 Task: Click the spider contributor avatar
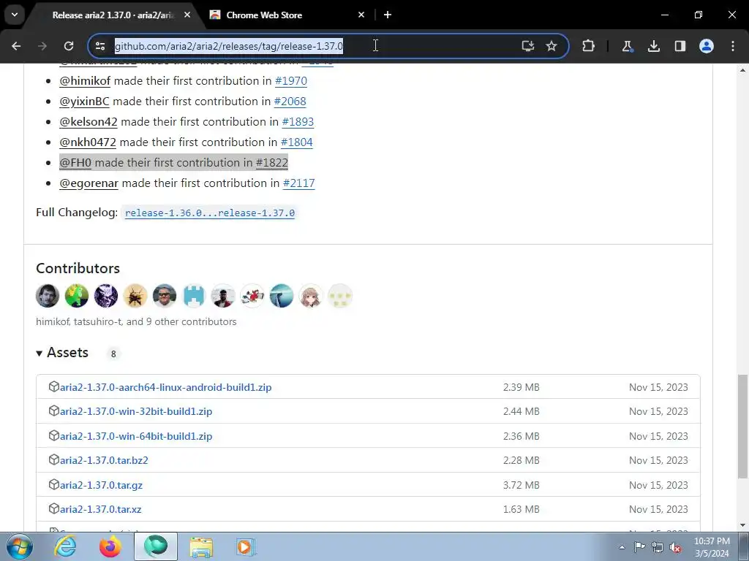click(135, 296)
